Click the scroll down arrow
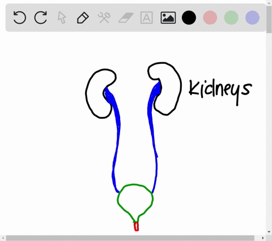The height and width of the screenshot is (241, 272). (269, 232)
